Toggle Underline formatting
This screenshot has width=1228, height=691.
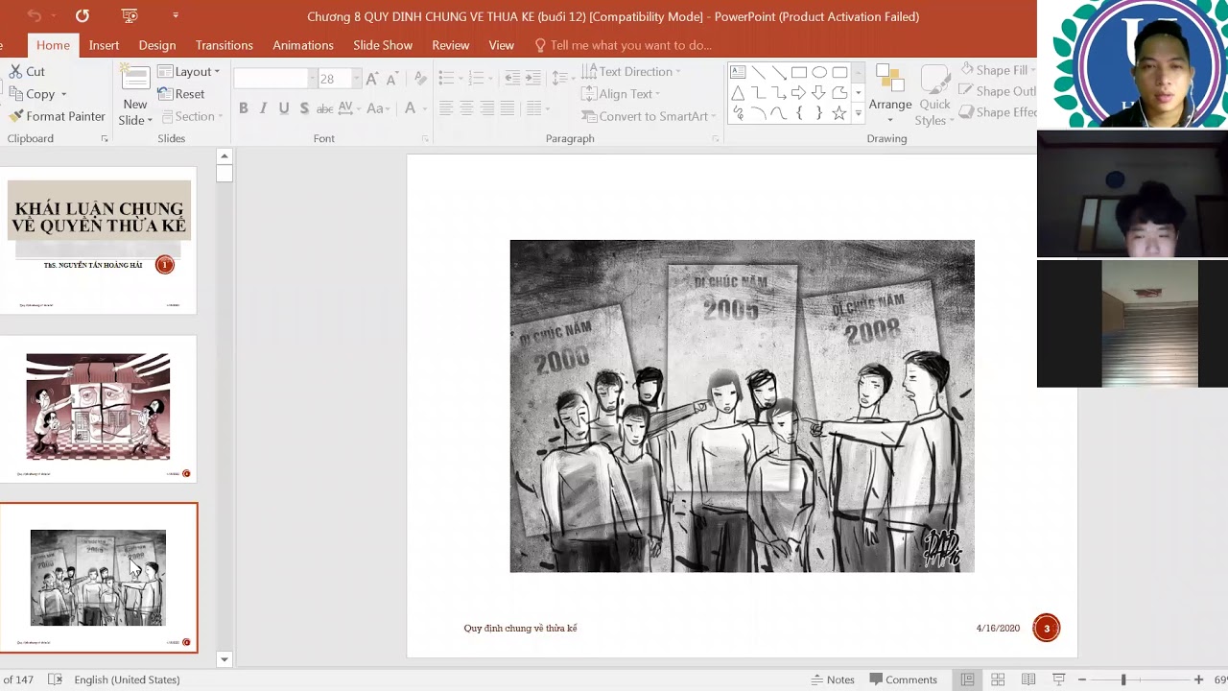coord(284,108)
